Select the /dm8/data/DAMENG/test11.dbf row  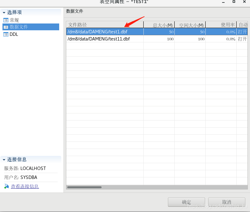[157, 39]
